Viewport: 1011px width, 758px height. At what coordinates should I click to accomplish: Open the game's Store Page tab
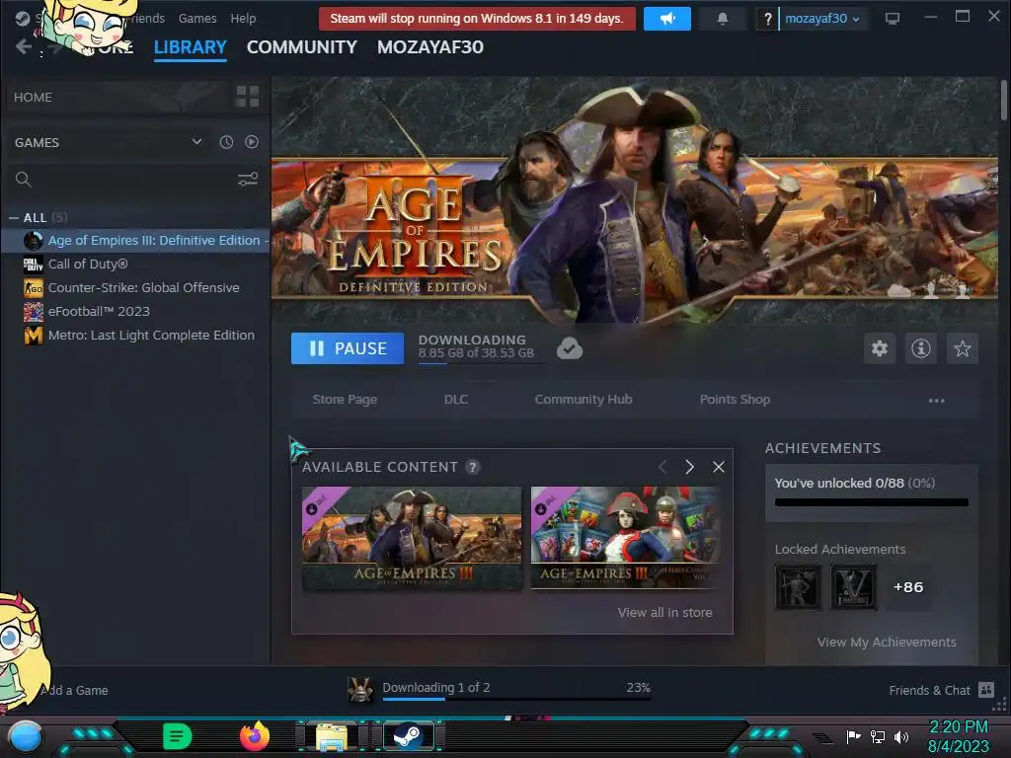[x=345, y=400]
